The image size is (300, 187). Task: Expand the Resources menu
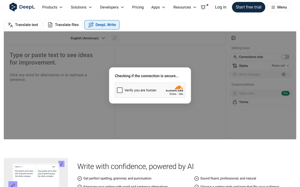point(185,7)
